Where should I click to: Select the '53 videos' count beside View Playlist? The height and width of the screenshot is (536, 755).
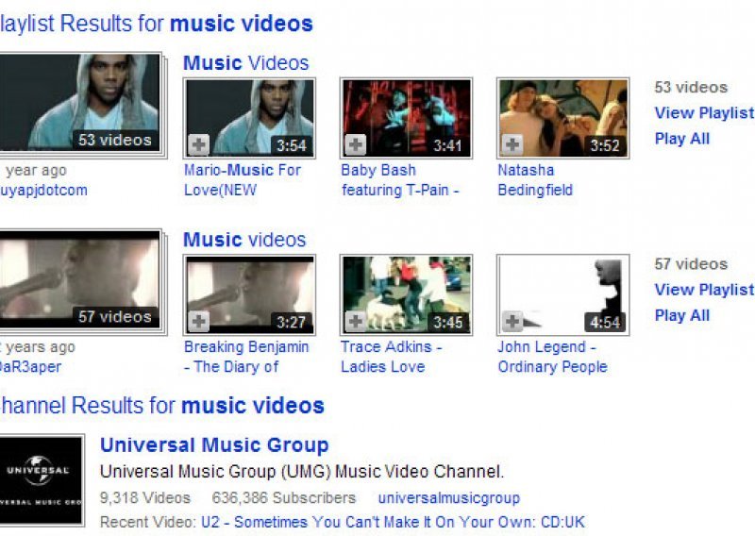click(x=691, y=88)
